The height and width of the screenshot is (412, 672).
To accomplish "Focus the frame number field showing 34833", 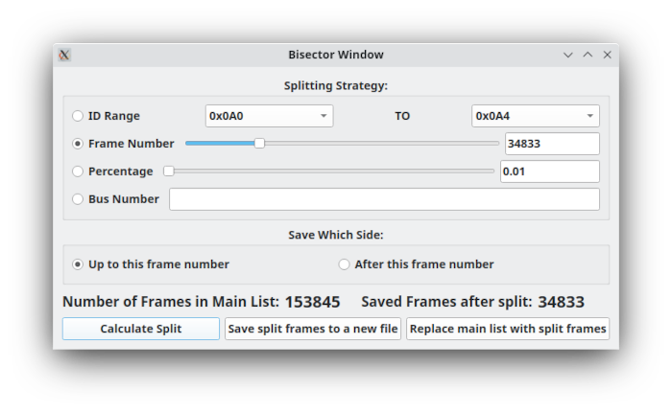I will click(552, 144).
